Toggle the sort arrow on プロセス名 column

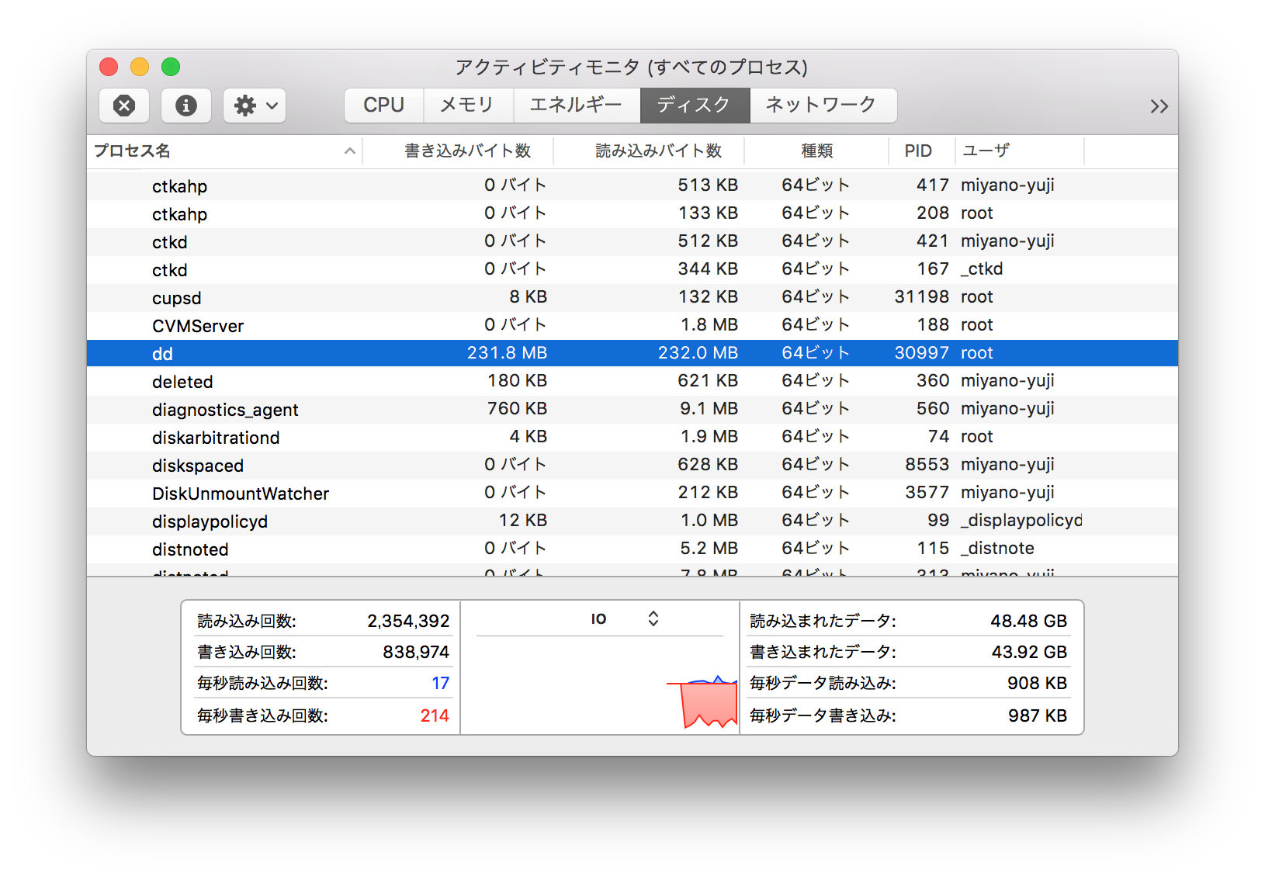click(x=351, y=151)
